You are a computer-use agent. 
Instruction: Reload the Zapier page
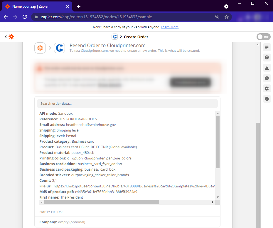click(25, 17)
